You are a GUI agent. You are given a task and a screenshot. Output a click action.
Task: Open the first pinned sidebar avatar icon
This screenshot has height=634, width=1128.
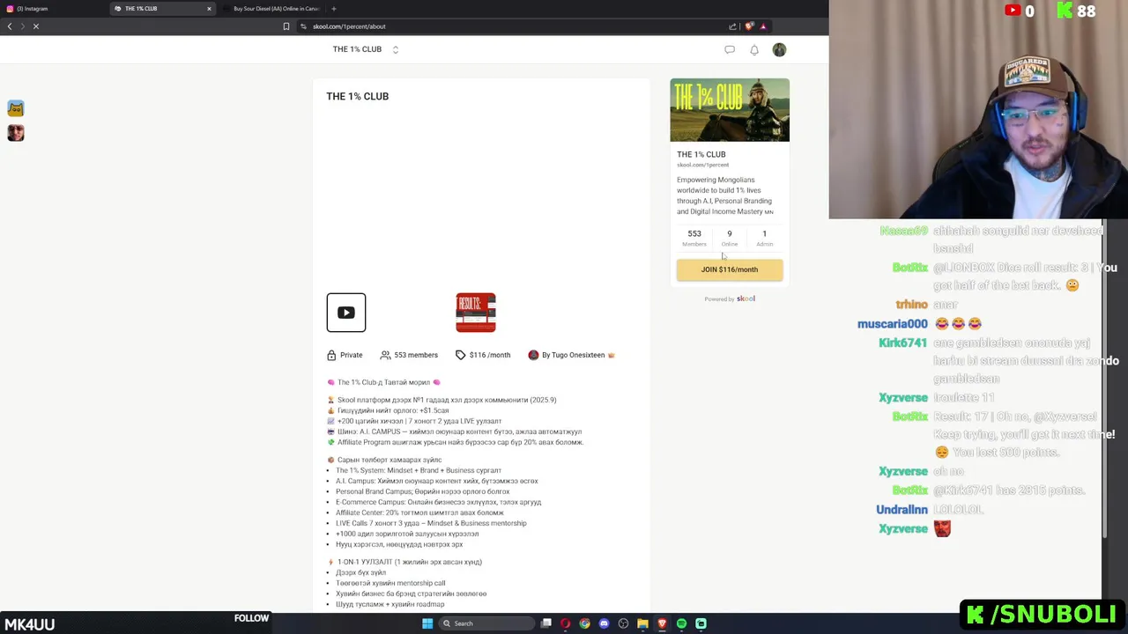16,108
